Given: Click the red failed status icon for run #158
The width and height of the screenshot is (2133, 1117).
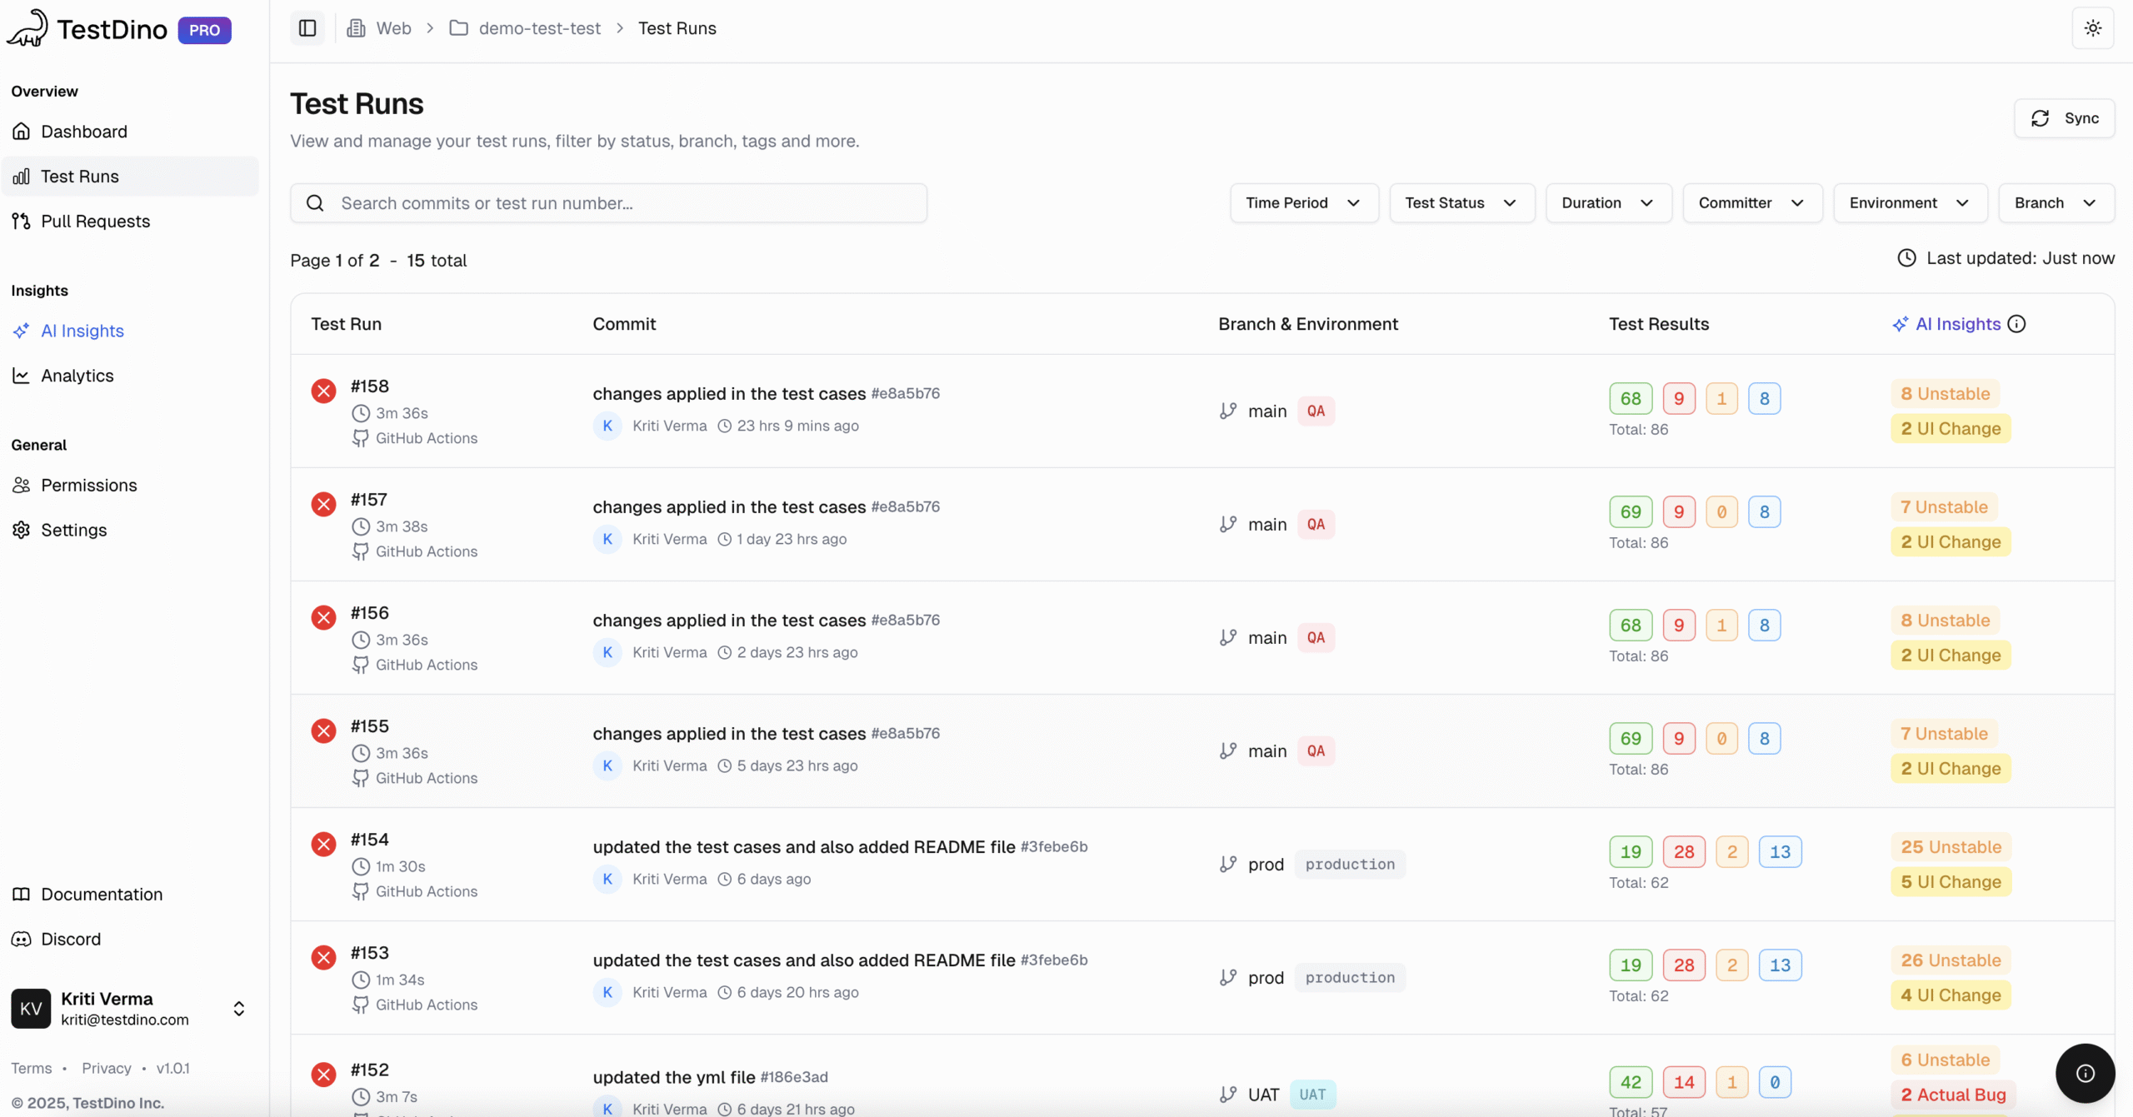Looking at the screenshot, I should tap(323, 391).
